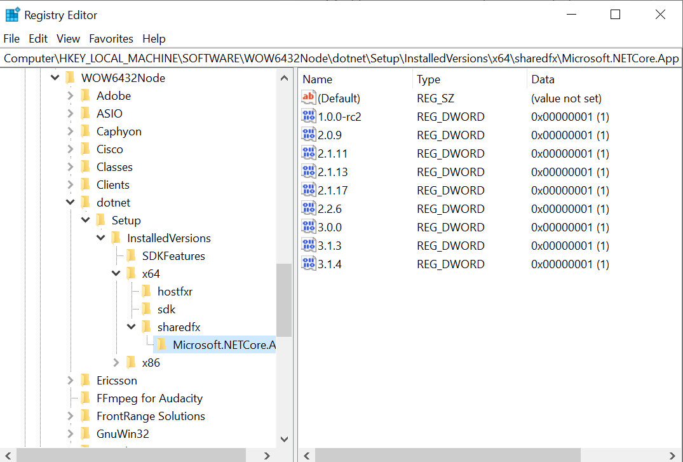683x462 pixels.
Task: Click the values pane scroll right arrow
Action: pyautogui.click(x=672, y=456)
